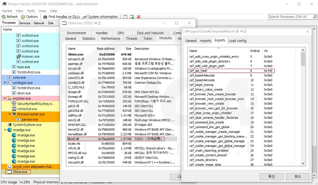
Task: Open the Help menu
Action: tap(54, 11)
